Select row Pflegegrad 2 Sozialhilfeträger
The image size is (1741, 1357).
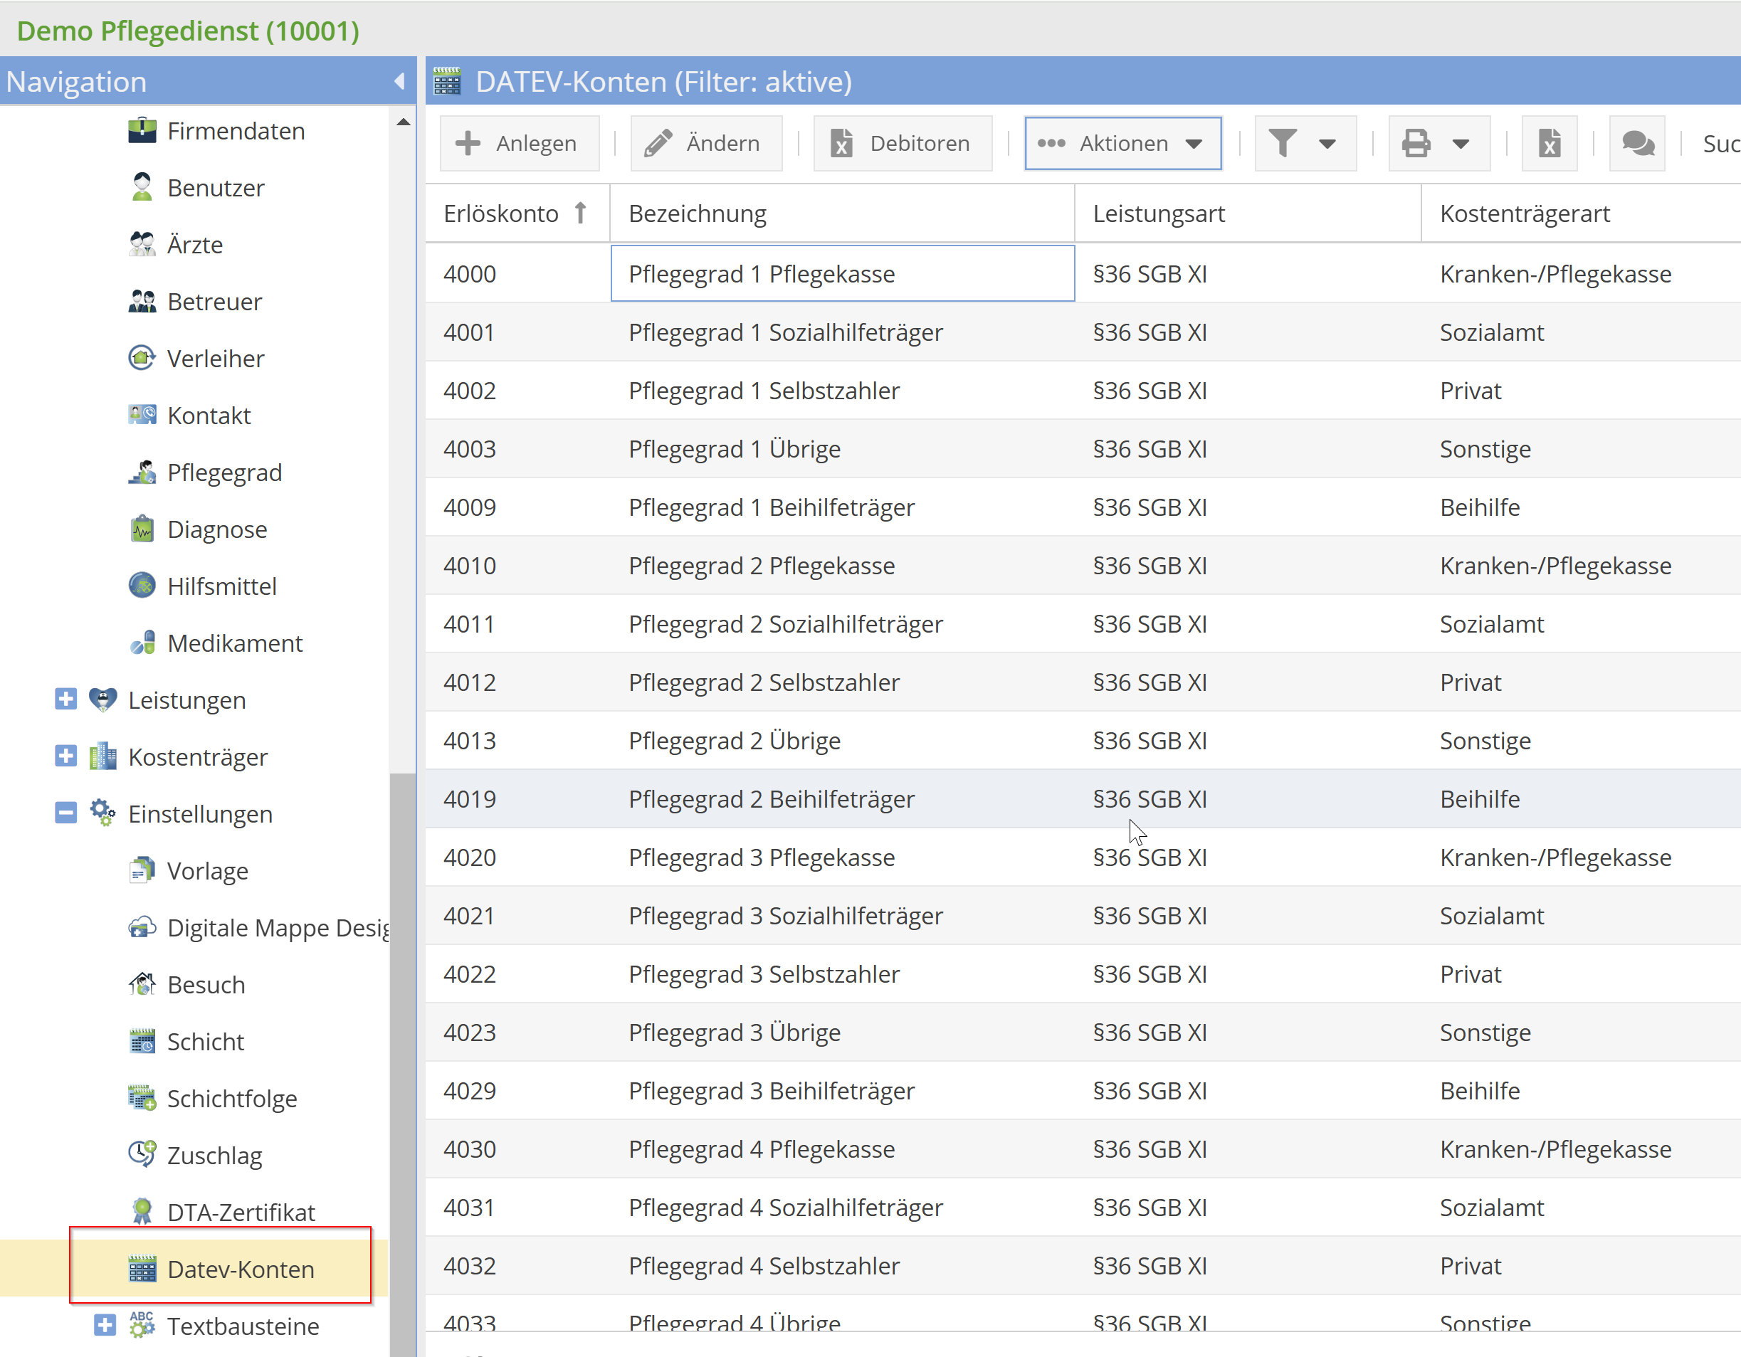click(x=1083, y=624)
